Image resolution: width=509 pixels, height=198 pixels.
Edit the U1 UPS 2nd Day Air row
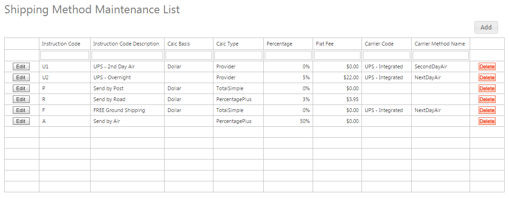[x=21, y=66]
